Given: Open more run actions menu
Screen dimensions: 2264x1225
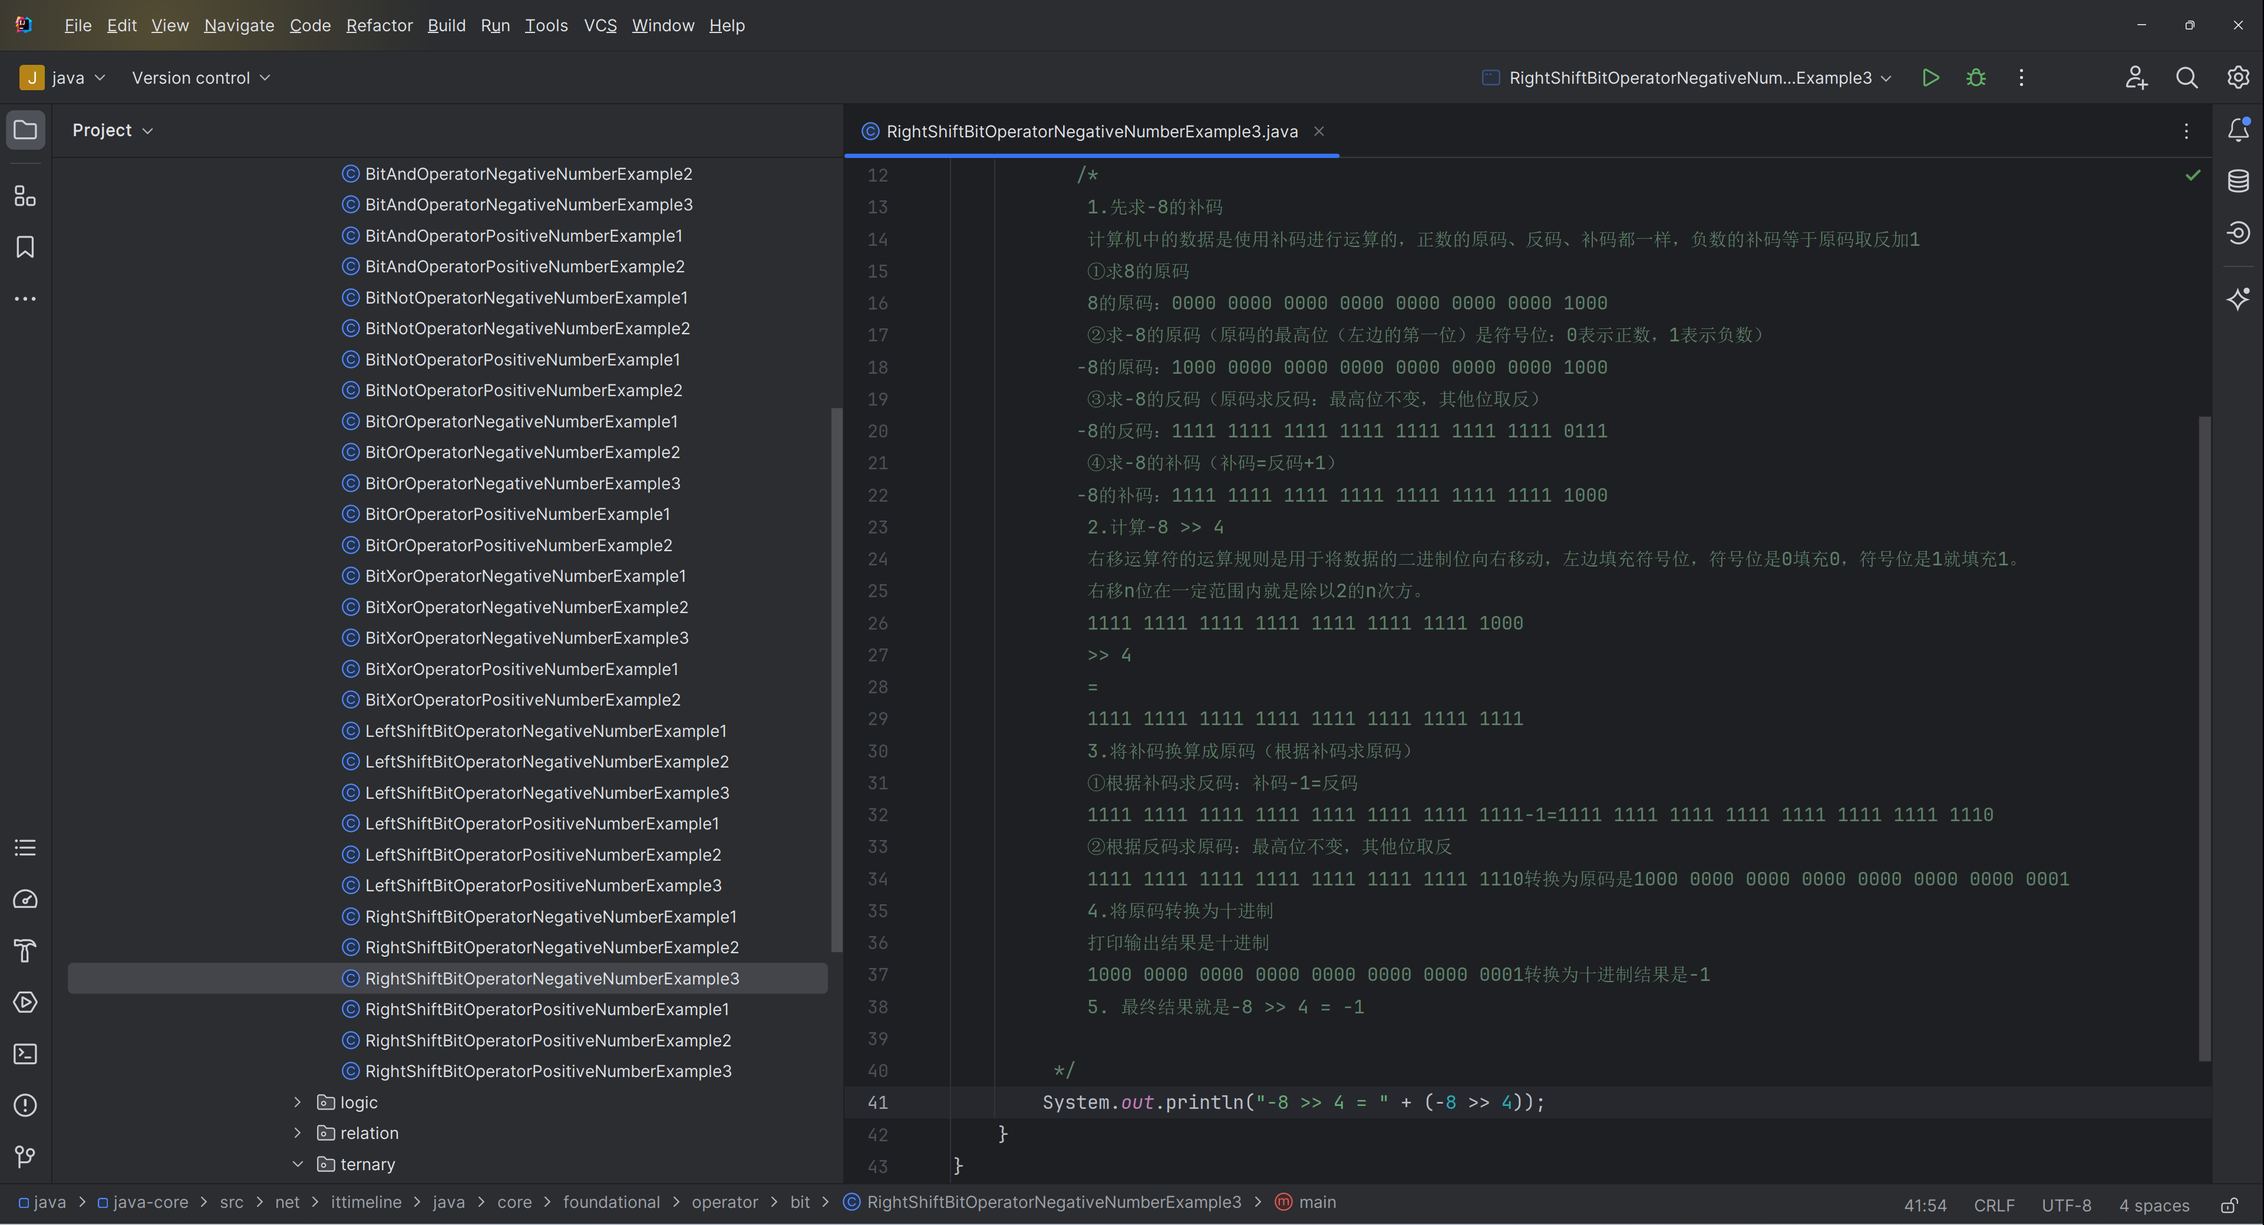Looking at the screenshot, I should click(2021, 77).
